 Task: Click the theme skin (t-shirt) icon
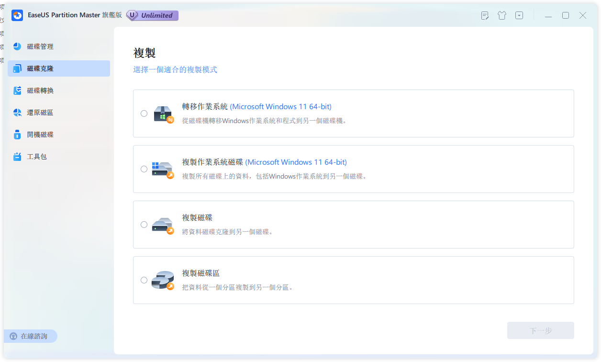click(x=502, y=15)
